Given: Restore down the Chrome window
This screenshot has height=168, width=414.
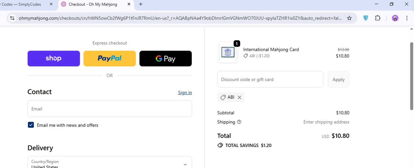Looking at the screenshot, I should [391, 4].
